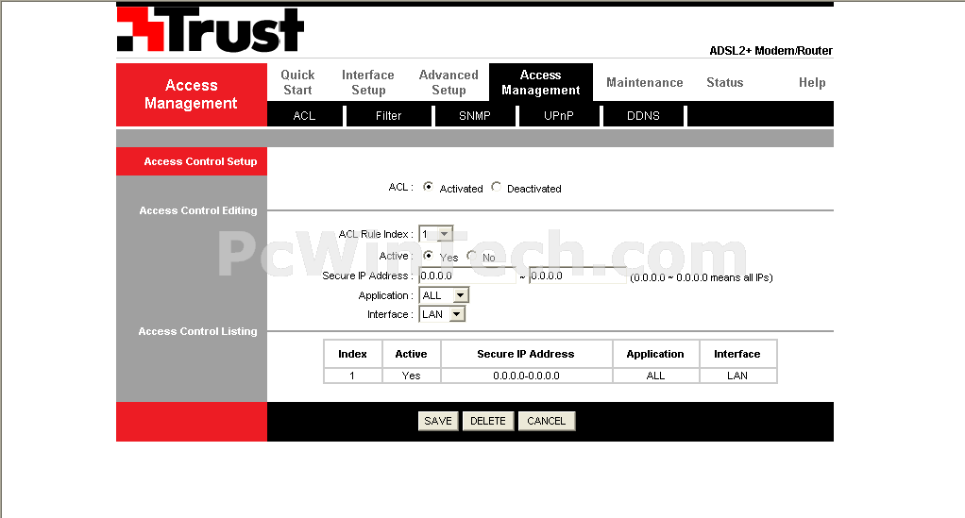Select the Access Management tab
The image size is (965, 518).
541,82
